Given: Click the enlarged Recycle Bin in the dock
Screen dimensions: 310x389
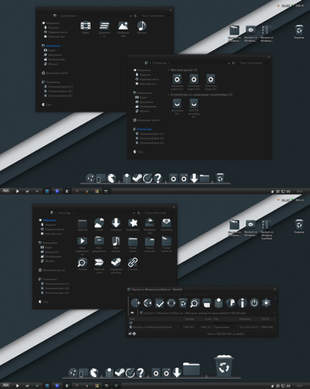Looking at the screenshot, I should point(224,366).
